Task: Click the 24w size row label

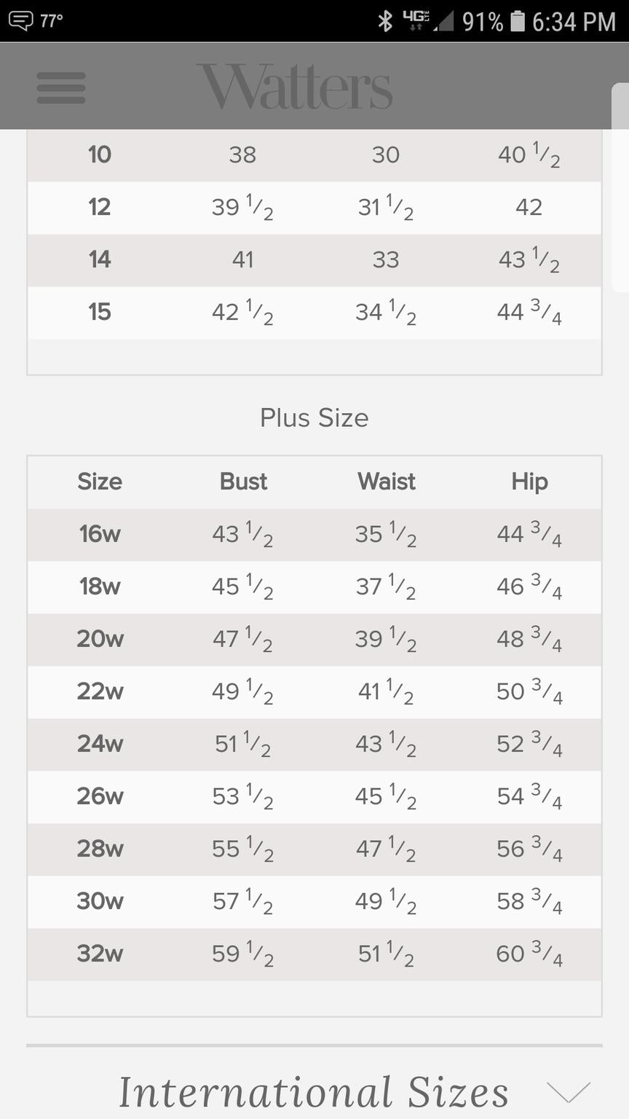Action: [x=100, y=744]
